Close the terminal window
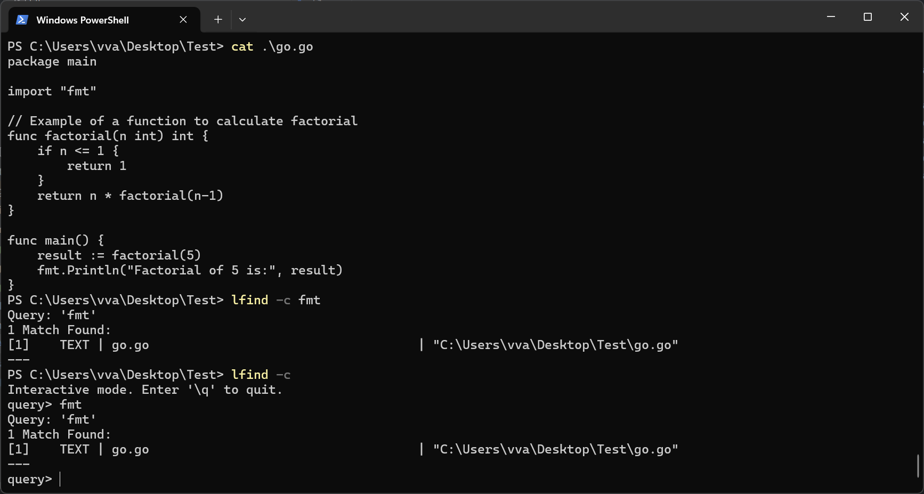This screenshot has height=494, width=924. [904, 17]
